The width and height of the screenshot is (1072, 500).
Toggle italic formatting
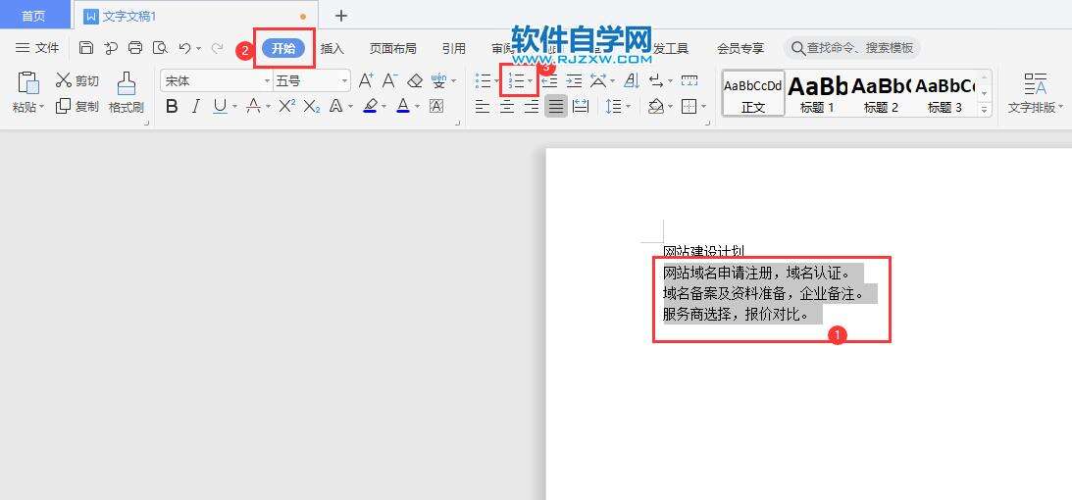(x=196, y=106)
